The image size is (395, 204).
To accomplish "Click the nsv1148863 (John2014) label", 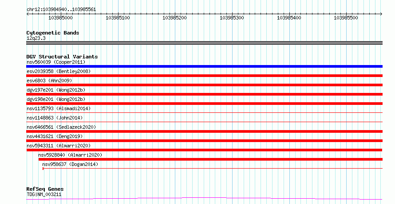I will pyautogui.click(x=55, y=118).
